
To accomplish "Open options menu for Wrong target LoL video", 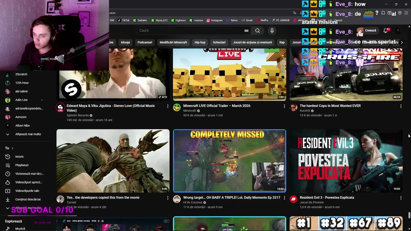I will pyautogui.click(x=284, y=198).
